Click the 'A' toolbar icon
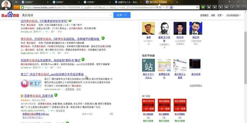Viewport: 247px width, 123px height. point(232,7)
